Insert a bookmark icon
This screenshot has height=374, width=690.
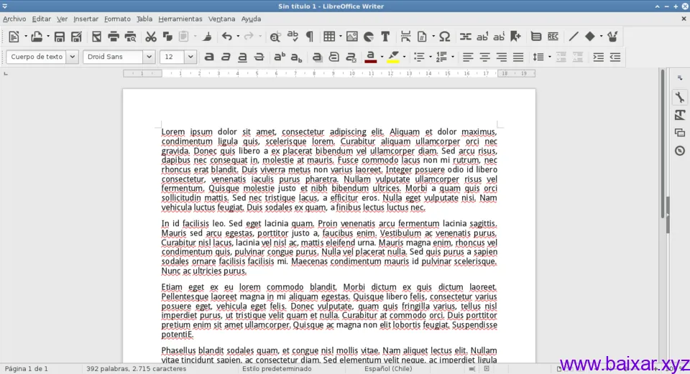coord(516,37)
